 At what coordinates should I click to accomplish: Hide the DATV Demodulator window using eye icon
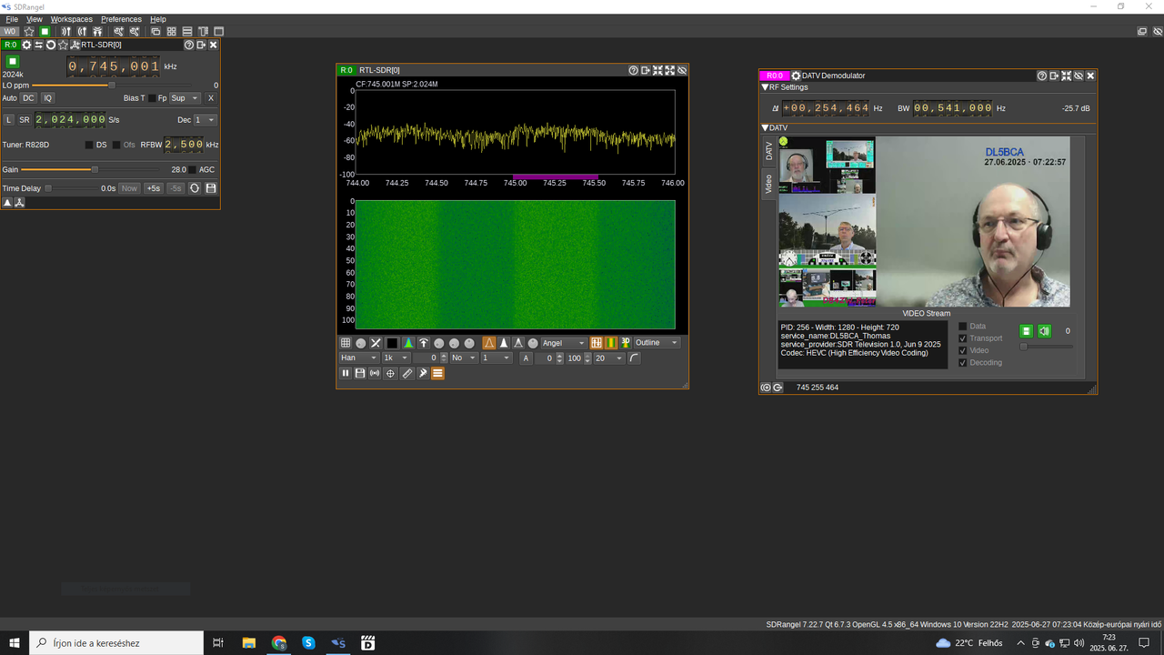coord(1079,76)
